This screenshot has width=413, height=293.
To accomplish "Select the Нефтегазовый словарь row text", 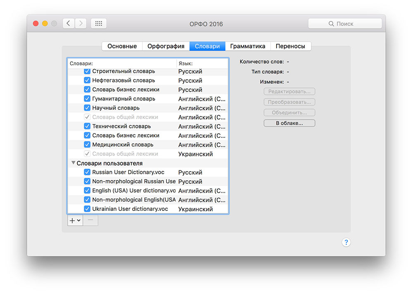I will tap(123, 80).
